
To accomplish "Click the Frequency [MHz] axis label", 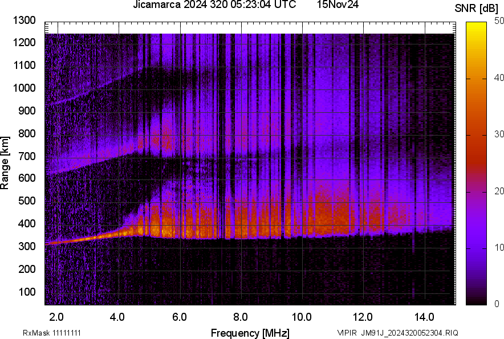I will click(250, 333).
